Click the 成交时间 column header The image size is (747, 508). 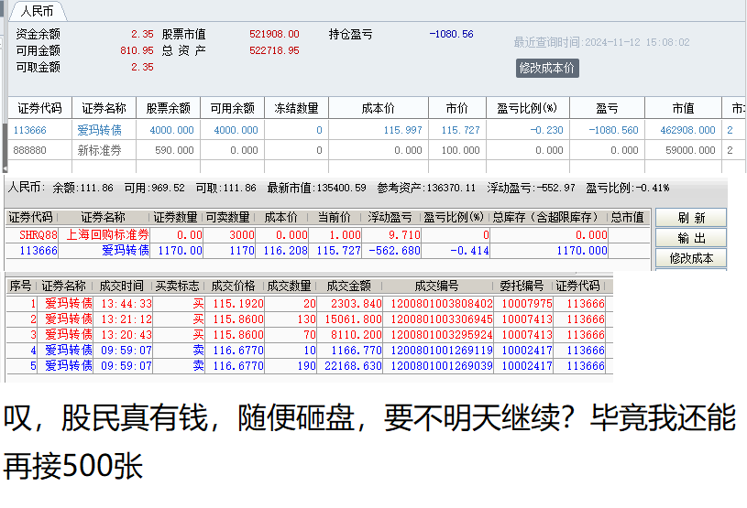122,286
